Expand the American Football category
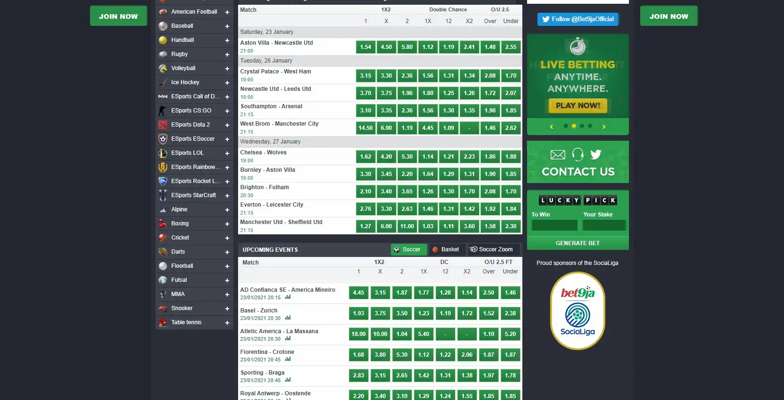 click(x=227, y=12)
